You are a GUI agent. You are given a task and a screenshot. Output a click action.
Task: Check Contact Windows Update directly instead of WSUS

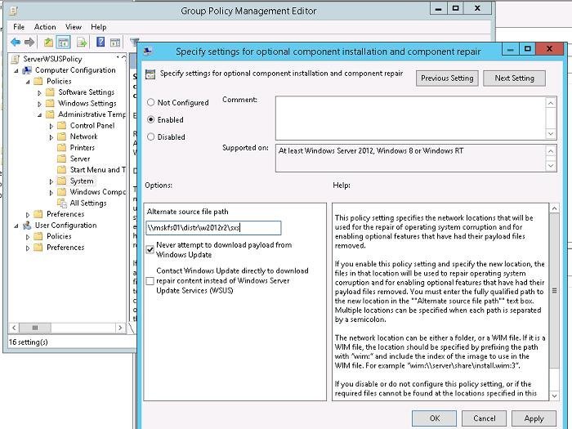pyautogui.click(x=150, y=281)
